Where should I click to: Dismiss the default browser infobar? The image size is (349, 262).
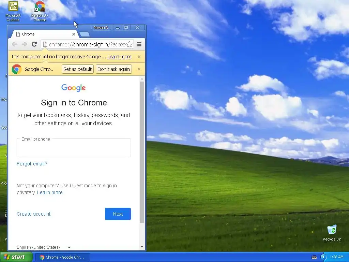tap(139, 69)
